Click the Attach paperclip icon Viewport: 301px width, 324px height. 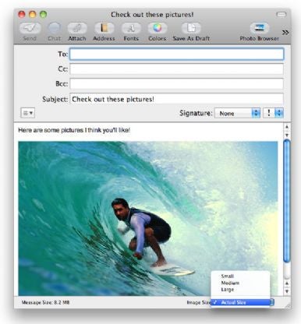click(x=77, y=28)
